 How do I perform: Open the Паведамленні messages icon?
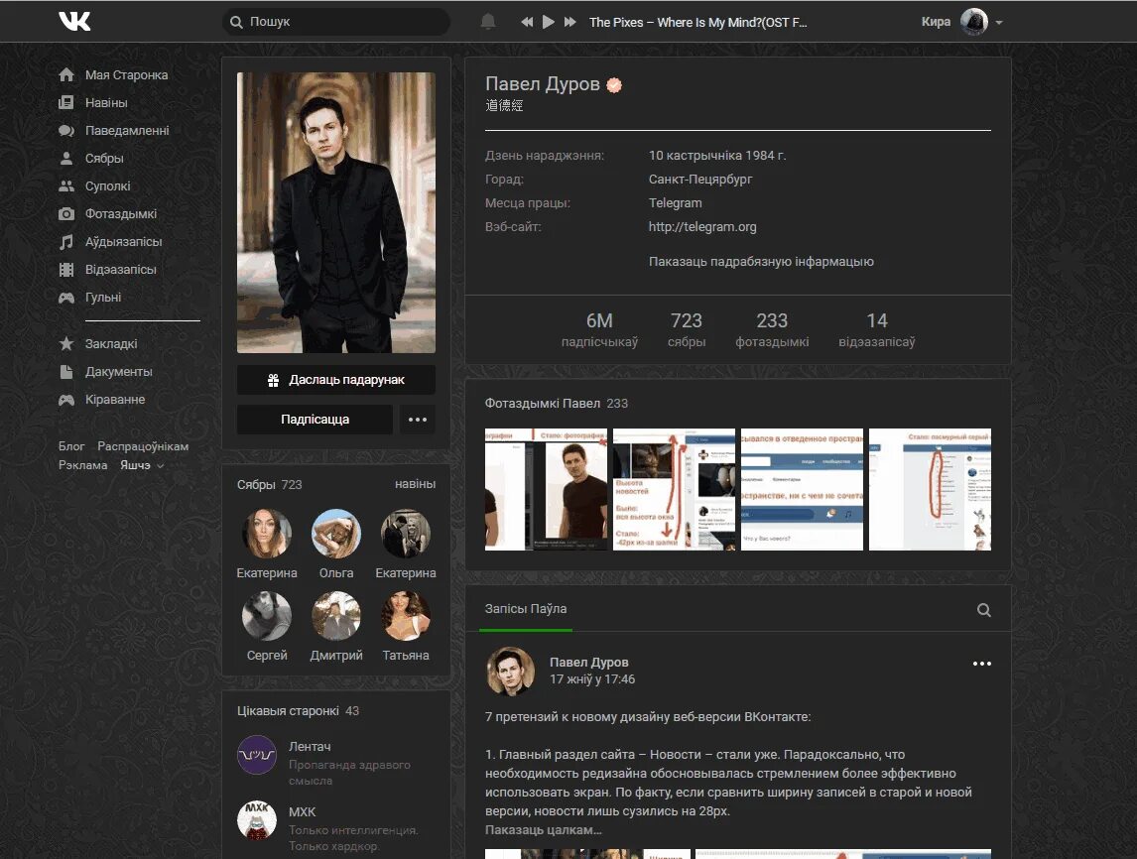(66, 131)
